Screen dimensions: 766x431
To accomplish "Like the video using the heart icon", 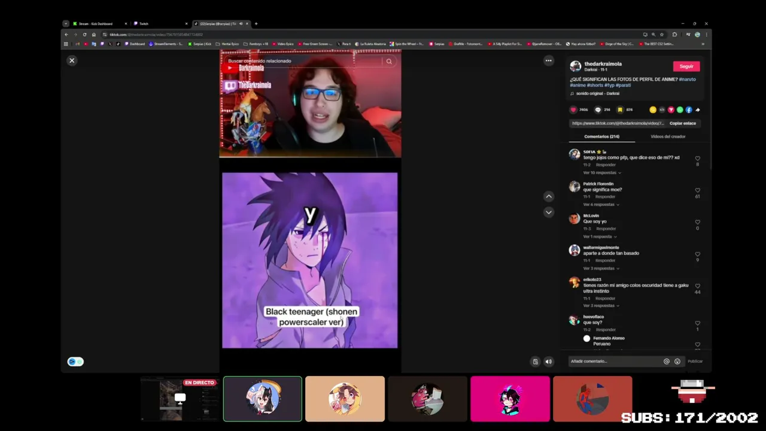I will coord(573,110).
